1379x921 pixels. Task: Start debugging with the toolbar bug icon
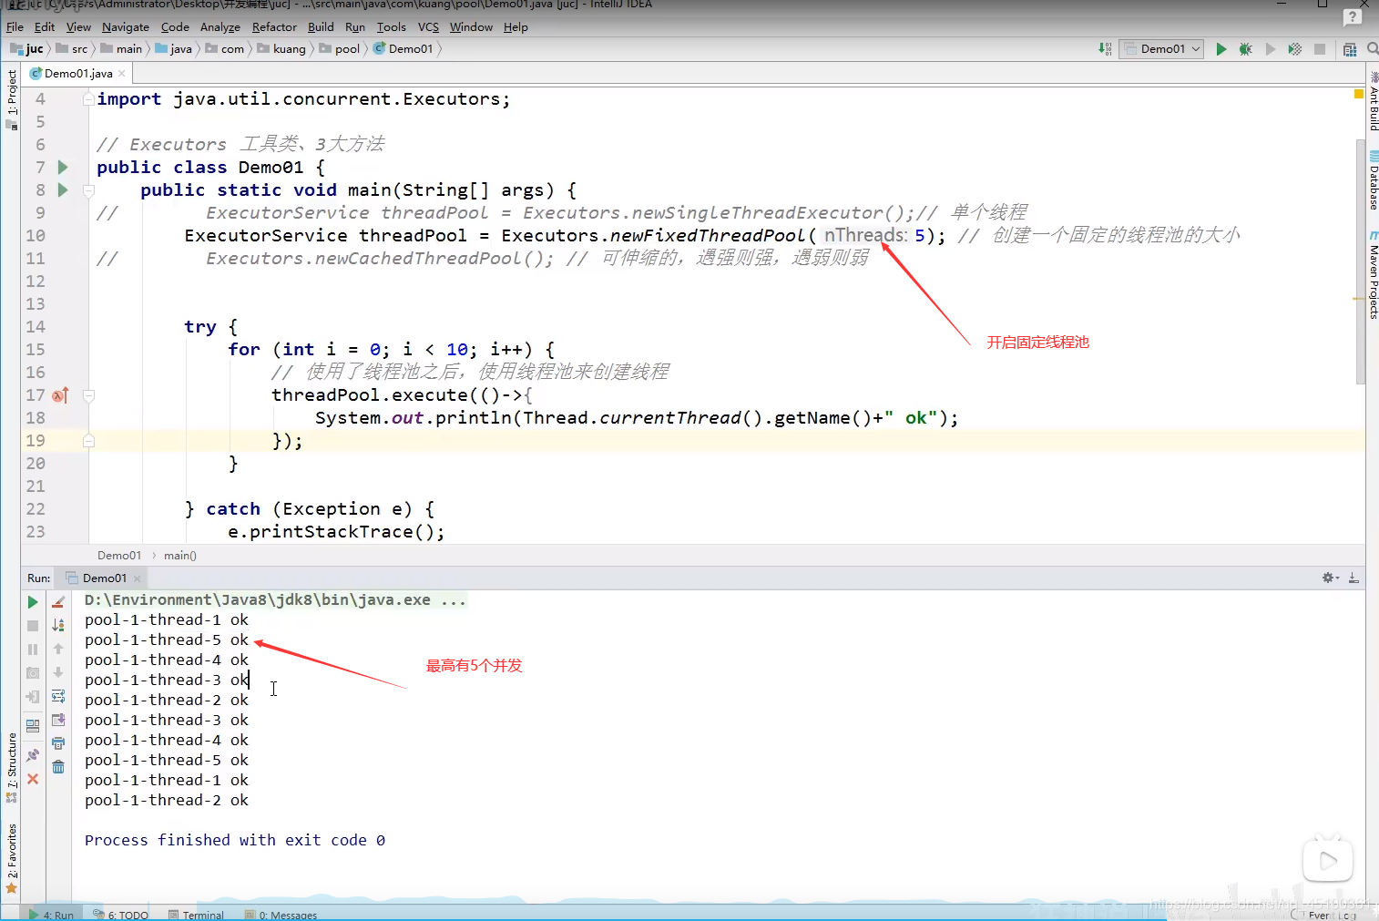1245,49
